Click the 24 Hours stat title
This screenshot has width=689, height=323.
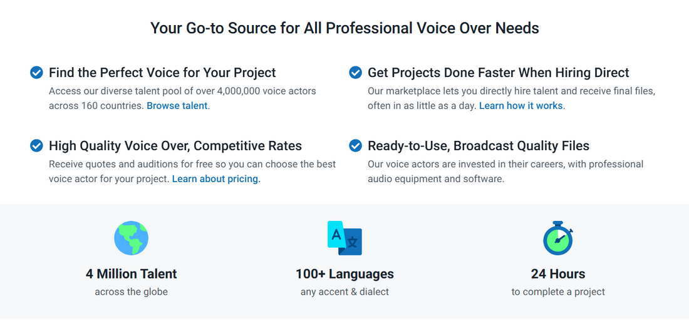[x=557, y=274]
